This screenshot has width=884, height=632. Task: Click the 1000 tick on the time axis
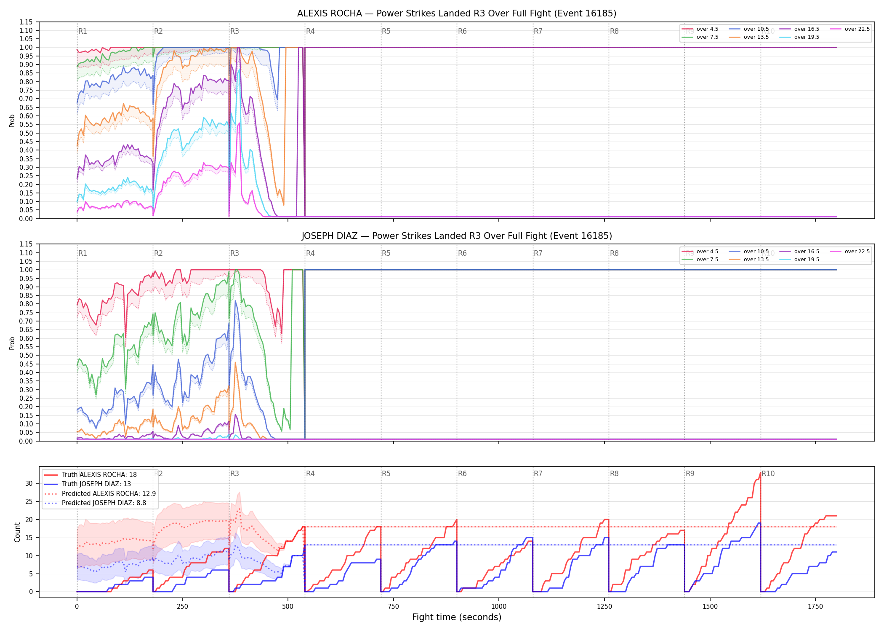tap(499, 607)
